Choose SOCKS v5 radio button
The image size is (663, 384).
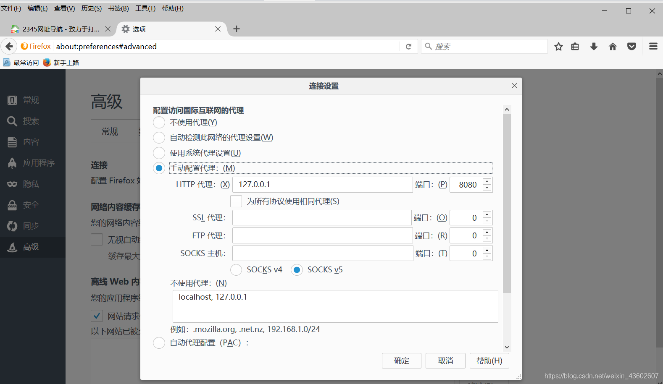[297, 270]
